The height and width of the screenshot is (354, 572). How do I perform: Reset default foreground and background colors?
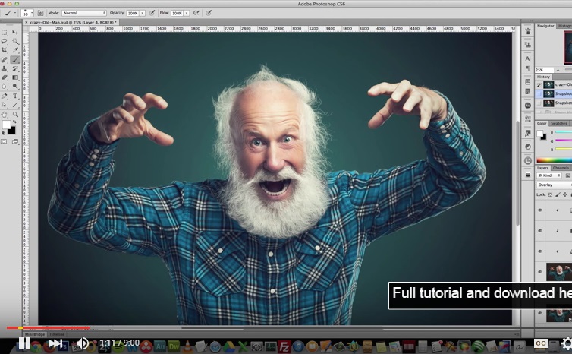(4, 134)
